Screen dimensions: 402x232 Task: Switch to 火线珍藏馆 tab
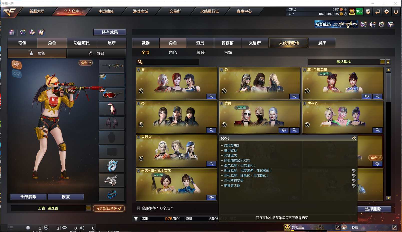click(289, 43)
